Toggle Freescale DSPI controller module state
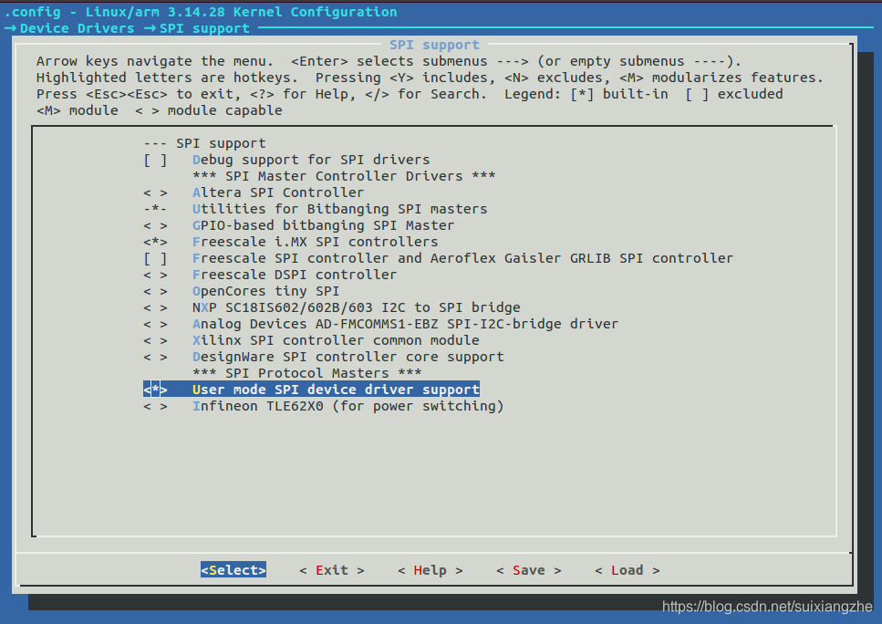 pos(155,276)
